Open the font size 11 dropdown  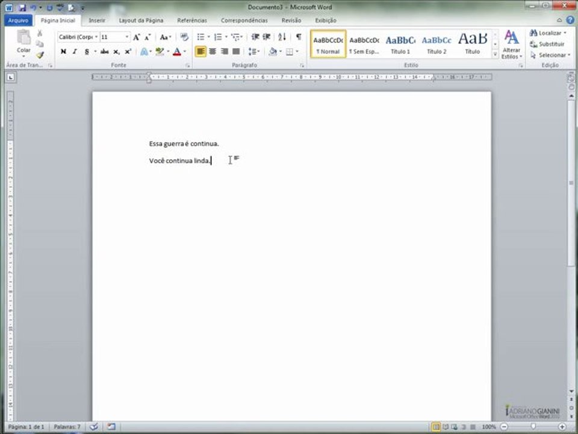point(127,37)
